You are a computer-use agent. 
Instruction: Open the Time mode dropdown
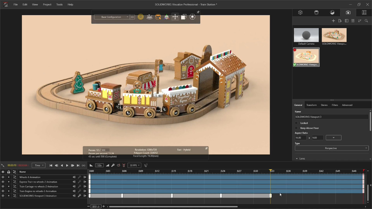click(38, 165)
